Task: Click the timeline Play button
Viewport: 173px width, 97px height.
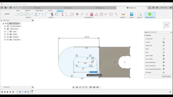Action: (8, 92)
